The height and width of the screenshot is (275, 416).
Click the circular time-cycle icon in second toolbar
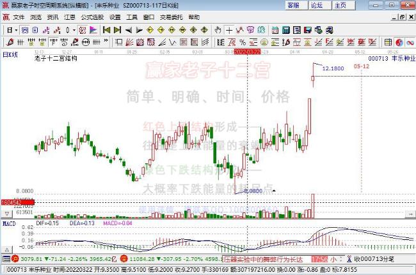85,42
